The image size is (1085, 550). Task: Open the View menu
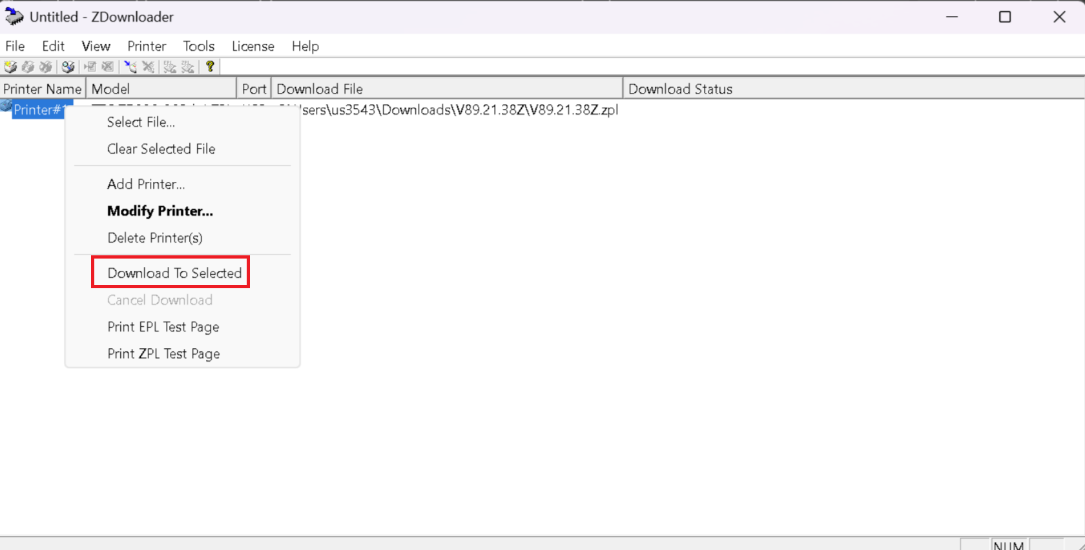(x=96, y=46)
